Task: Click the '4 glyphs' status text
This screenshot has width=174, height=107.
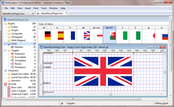Action: (x=71, y=103)
